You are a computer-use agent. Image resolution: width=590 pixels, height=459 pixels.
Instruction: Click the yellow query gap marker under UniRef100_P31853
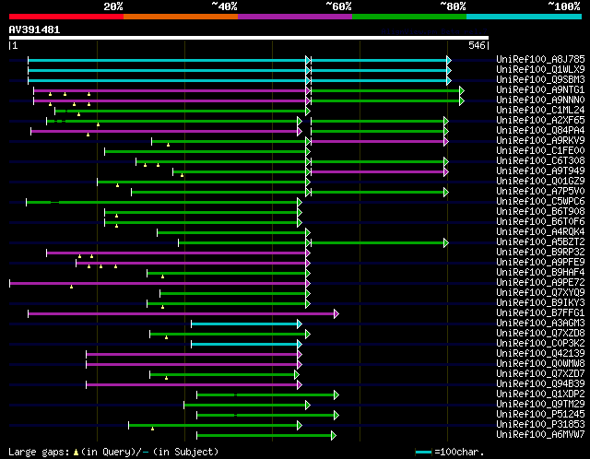152,429
